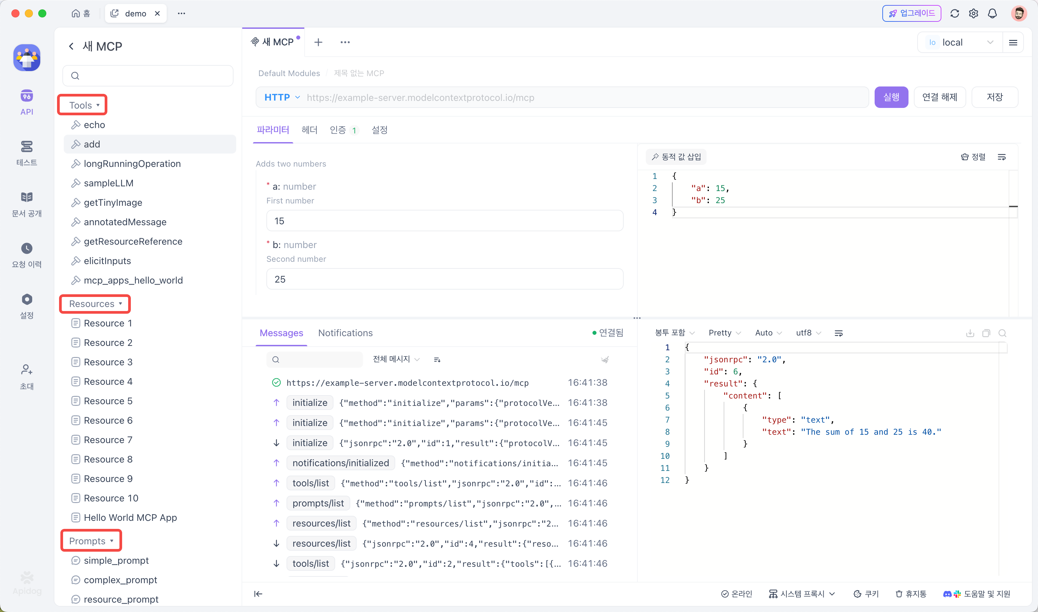Click the 연결 해제 disconnect button
The width and height of the screenshot is (1038, 612).
pos(939,97)
